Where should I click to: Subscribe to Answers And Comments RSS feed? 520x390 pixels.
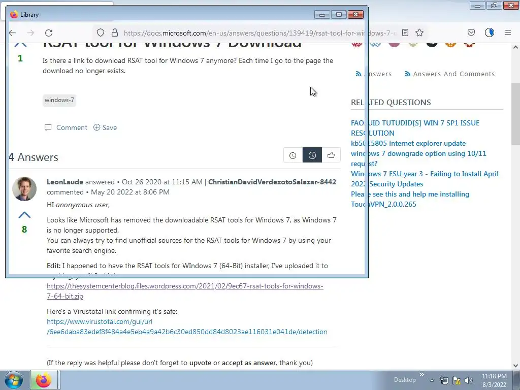(450, 74)
